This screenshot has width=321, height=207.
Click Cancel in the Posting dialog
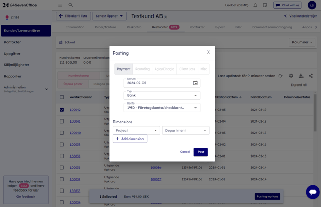pos(185,152)
